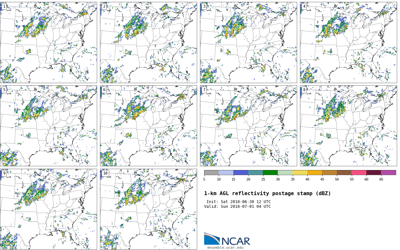Open ensemble member 1 reflectivity map

point(49,43)
